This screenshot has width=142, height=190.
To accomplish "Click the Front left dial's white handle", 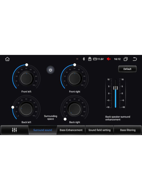I will [x=27, y=65].
